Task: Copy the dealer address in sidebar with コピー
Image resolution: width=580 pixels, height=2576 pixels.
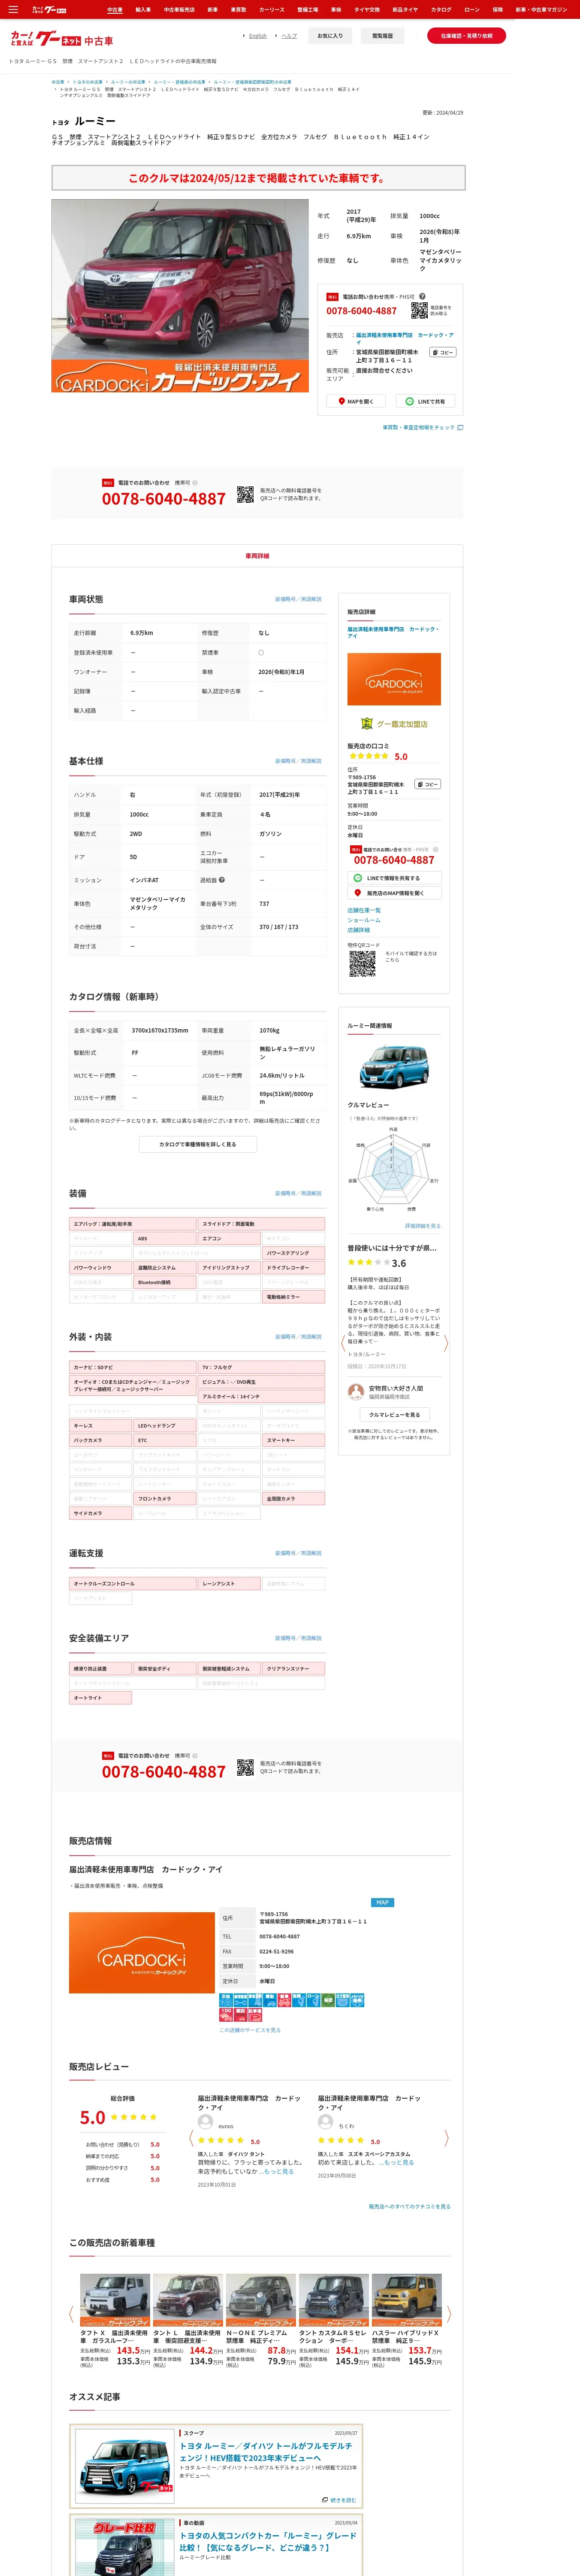Action: [428, 784]
